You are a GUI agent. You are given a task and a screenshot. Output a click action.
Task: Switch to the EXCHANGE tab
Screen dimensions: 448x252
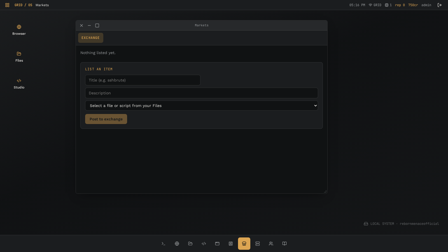91,38
